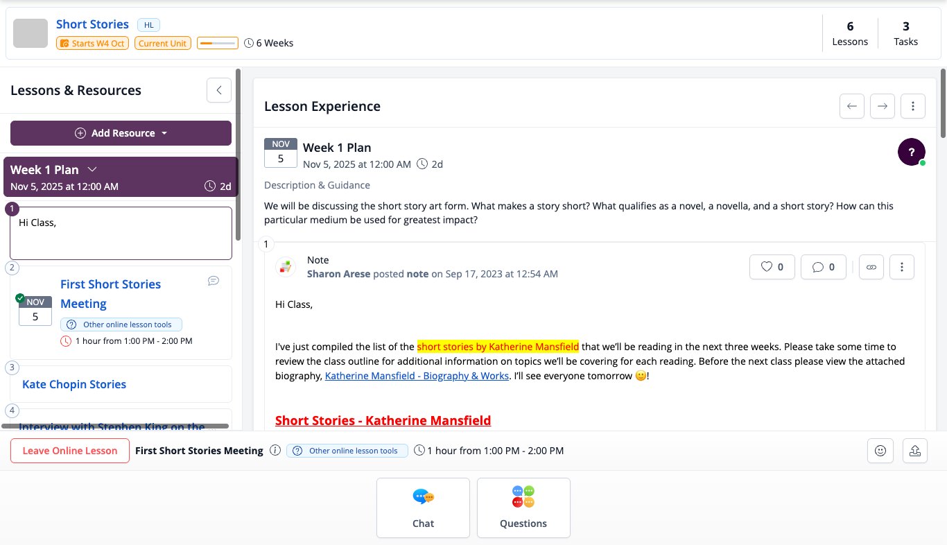Image resolution: width=947 pixels, height=545 pixels.
Task: Click the sidebar horizontal scrollbar
Action: pos(115,426)
